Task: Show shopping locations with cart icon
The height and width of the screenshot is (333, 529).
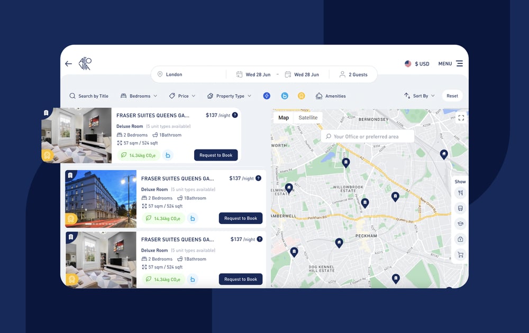Action: [x=460, y=254]
